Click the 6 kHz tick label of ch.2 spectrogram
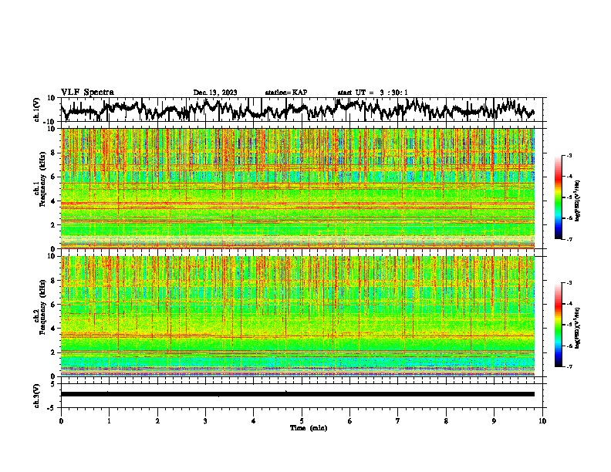The height and width of the screenshot is (472, 611). 54,304
